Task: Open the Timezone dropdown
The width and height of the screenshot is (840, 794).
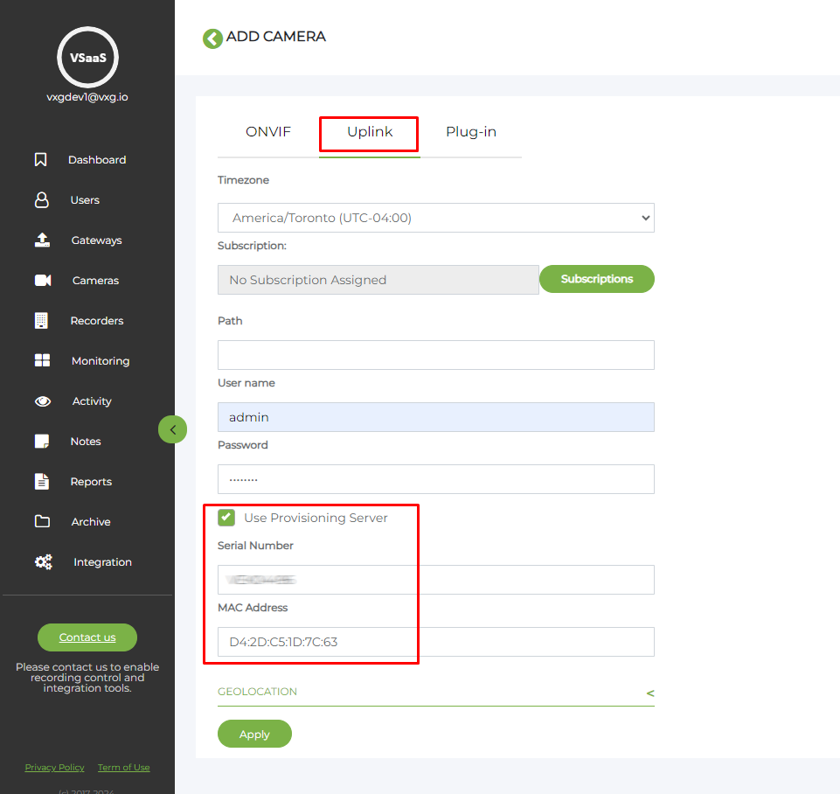Action: pos(435,218)
